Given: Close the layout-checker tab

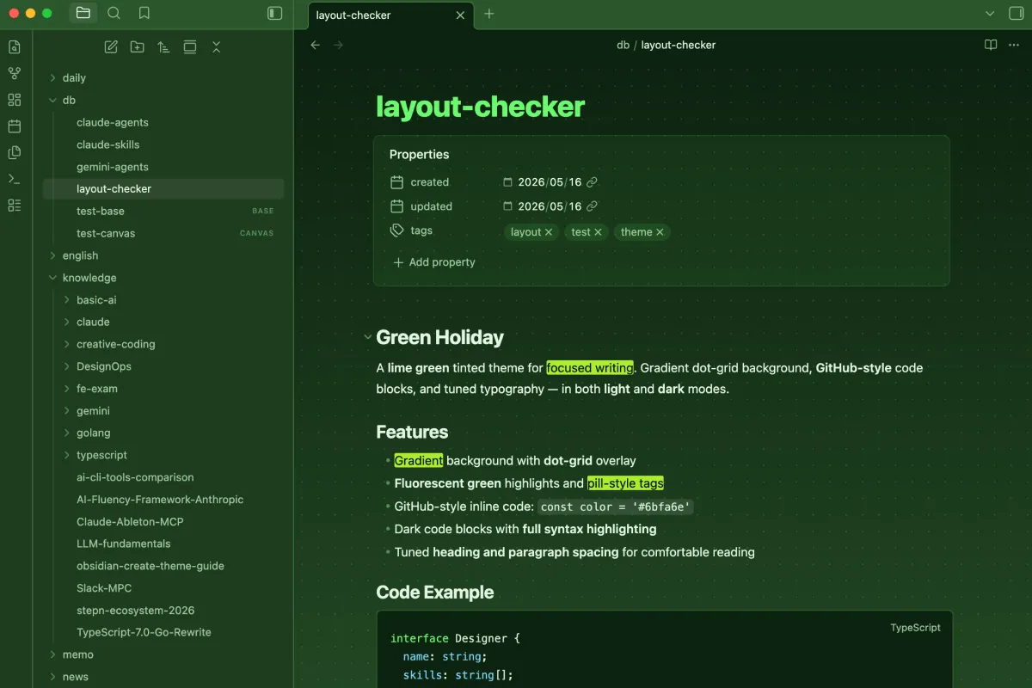Looking at the screenshot, I should coord(460,15).
